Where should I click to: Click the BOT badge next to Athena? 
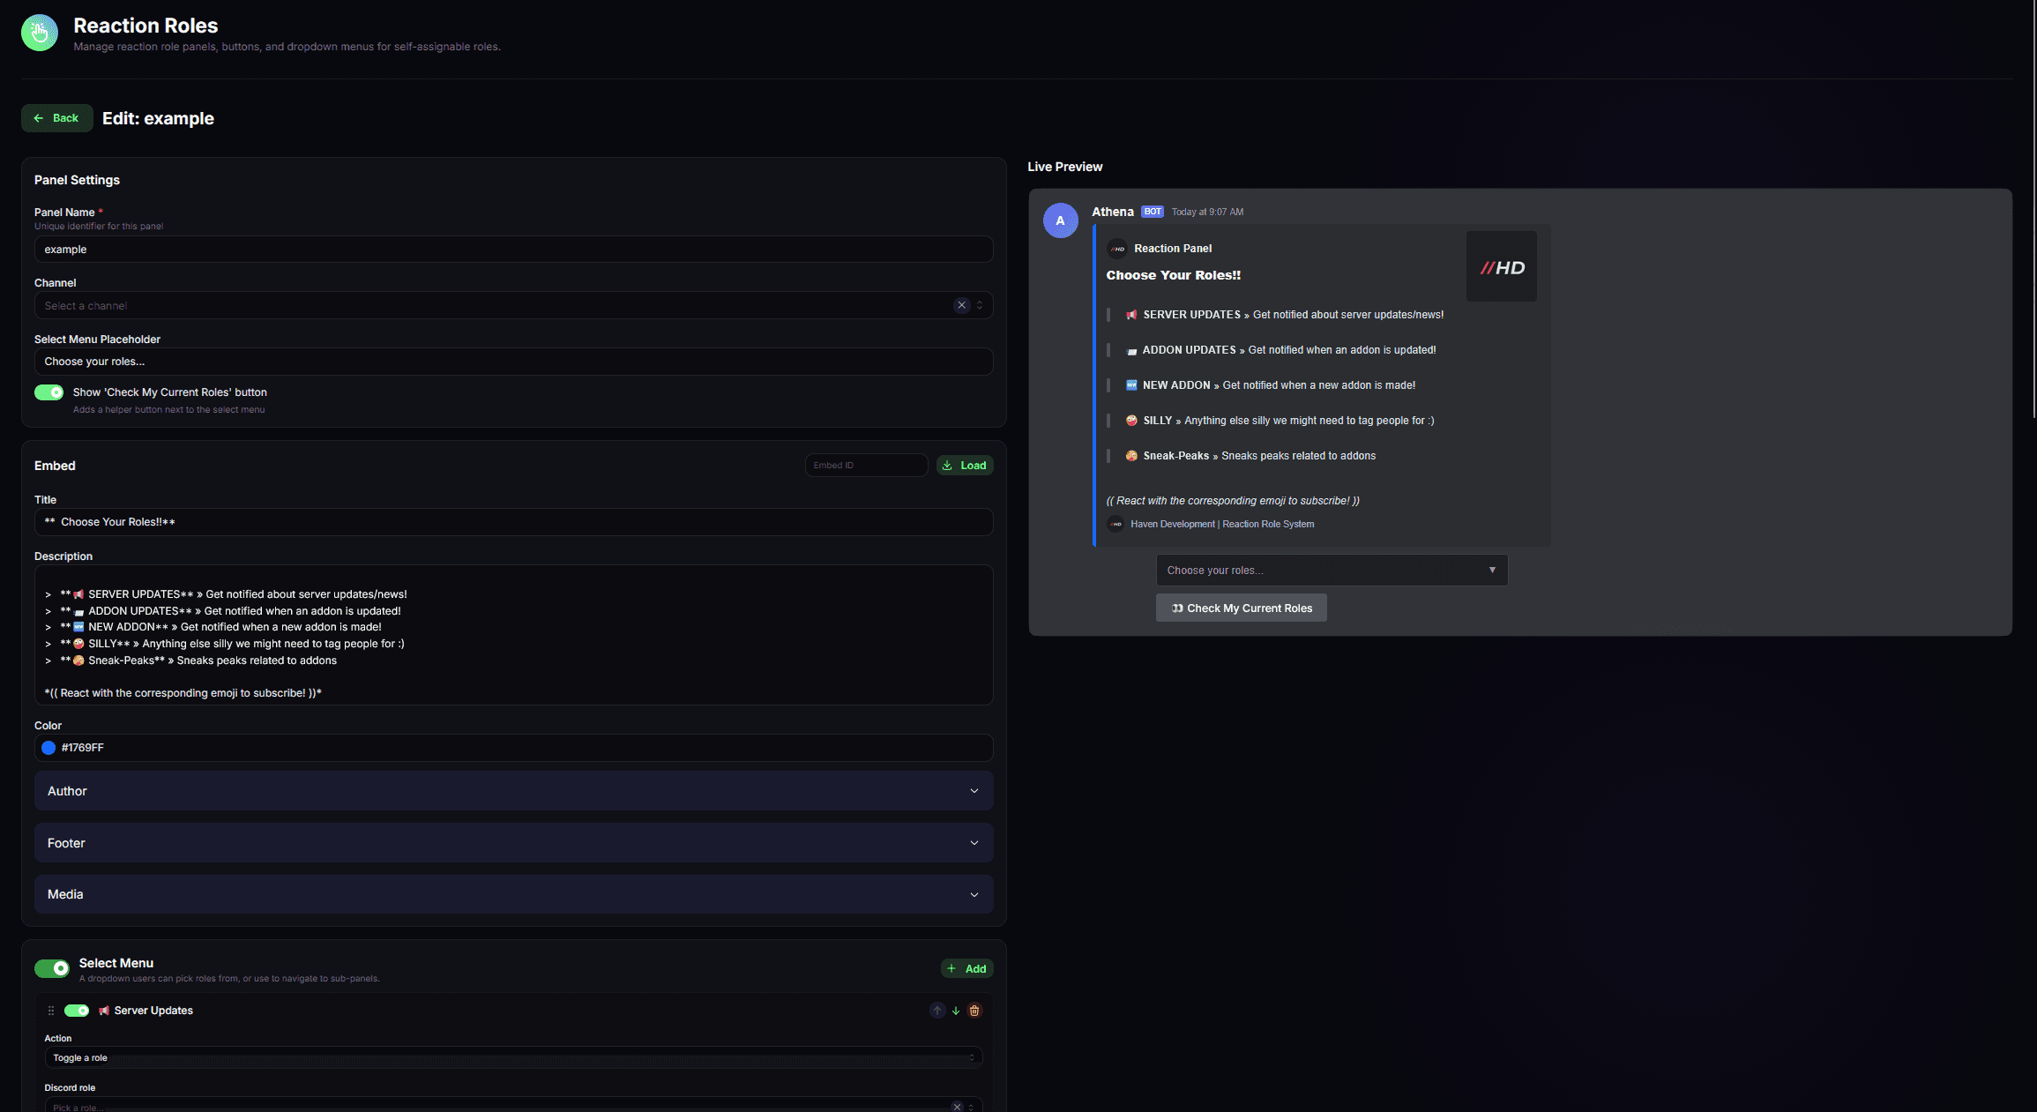[1153, 212]
